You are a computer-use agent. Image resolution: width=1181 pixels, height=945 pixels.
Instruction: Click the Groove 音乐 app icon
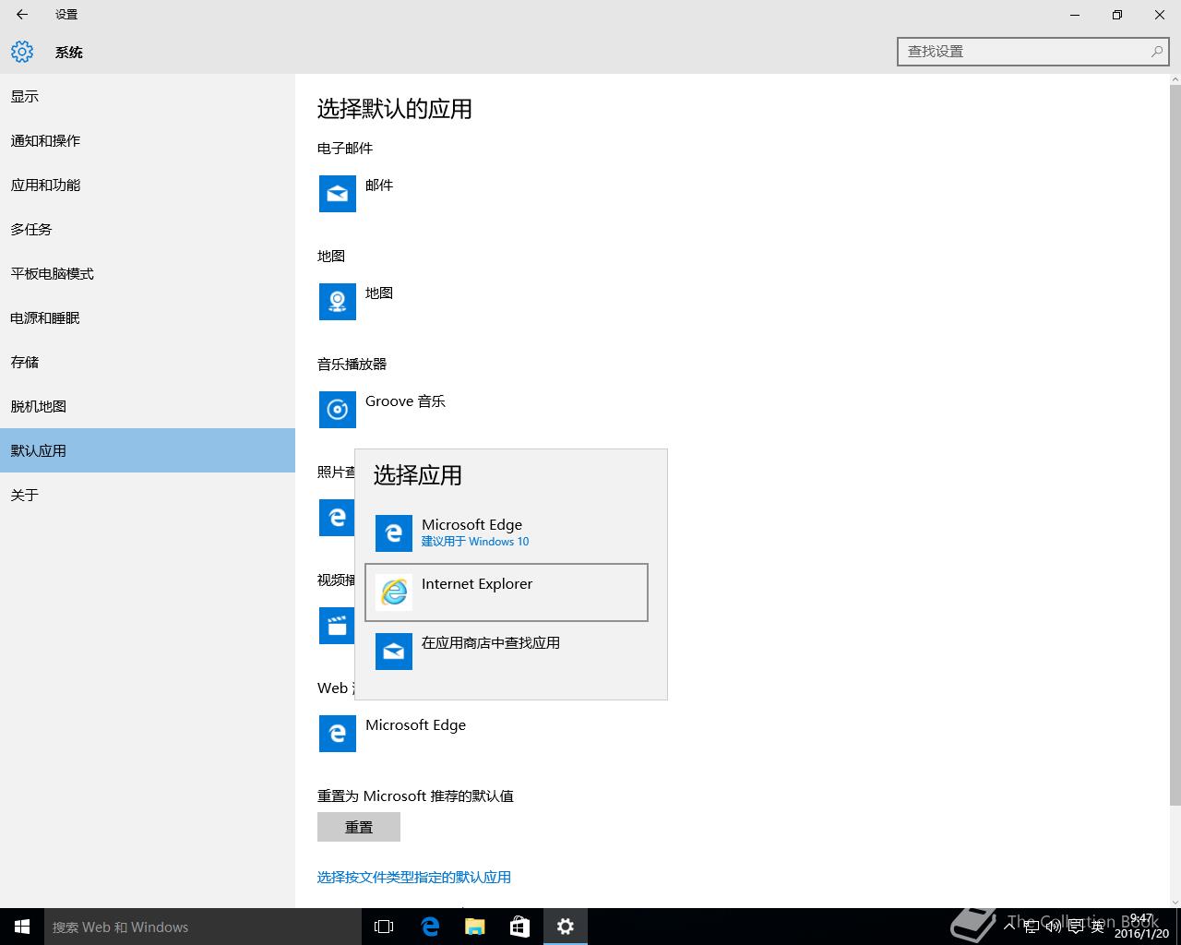[338, 410]
